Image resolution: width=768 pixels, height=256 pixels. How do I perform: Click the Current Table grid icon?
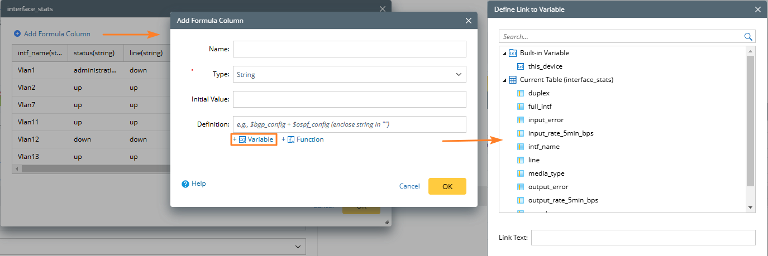(513, 80)
